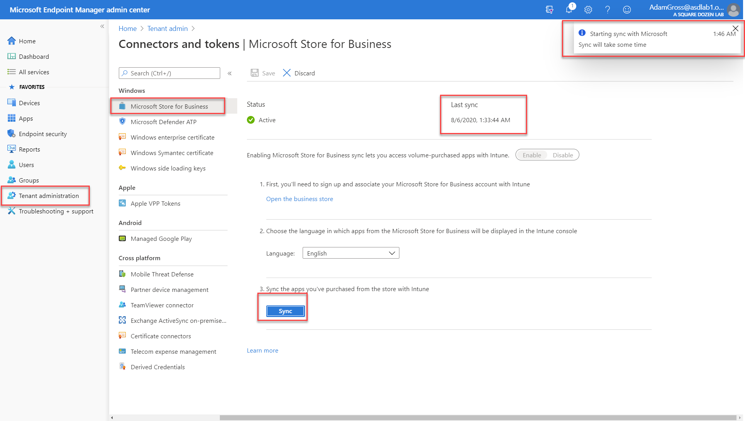Toggle Disable for Store for Business sync

[563, 155]
